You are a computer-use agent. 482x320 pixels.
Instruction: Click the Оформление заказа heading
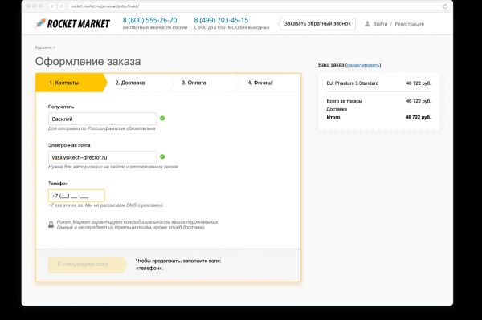point(88,62)
